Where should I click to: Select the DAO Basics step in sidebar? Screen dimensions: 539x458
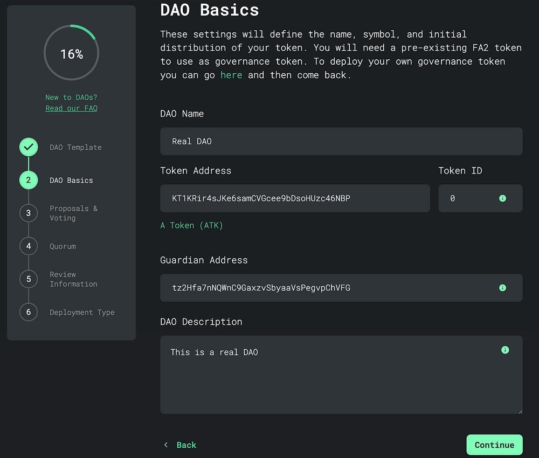71,180
